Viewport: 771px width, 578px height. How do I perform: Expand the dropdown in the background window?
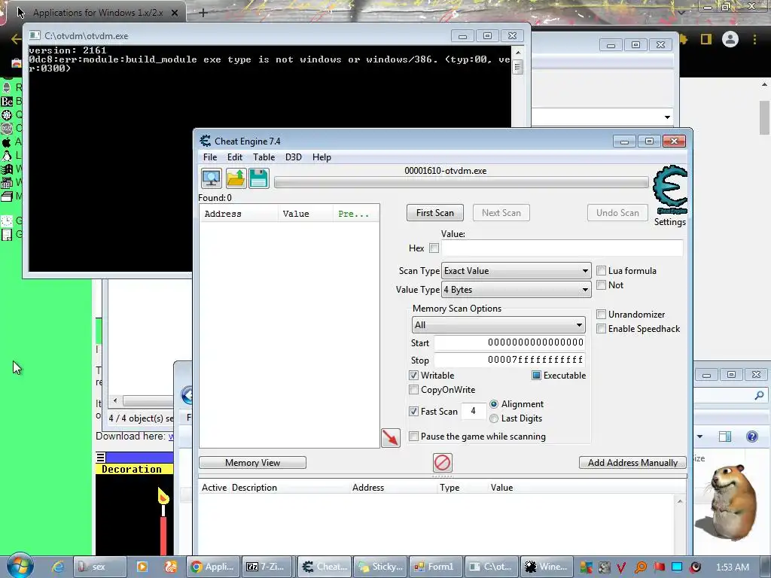[667, 117]
